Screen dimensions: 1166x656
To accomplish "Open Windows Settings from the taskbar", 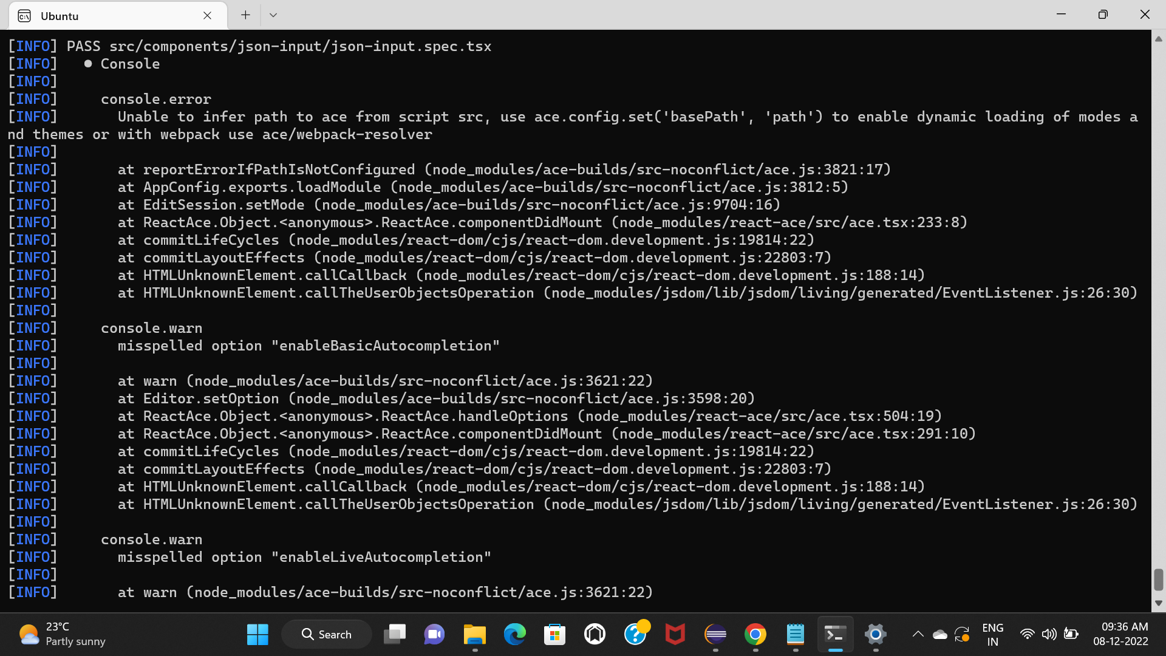I will coord(875,634).
